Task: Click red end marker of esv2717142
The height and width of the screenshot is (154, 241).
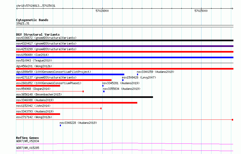Action: click(x=233, y=120)
